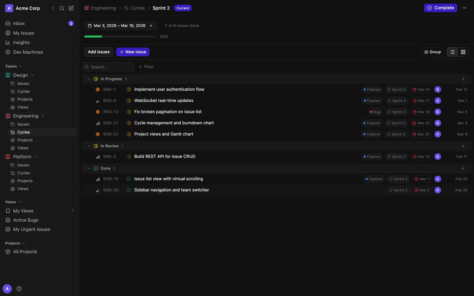474x296 pixels.
Task: Click the Complete cycle button
Action: [x=440, y=8]
